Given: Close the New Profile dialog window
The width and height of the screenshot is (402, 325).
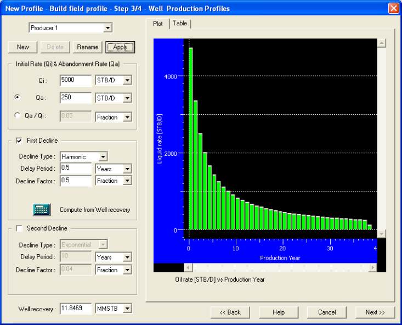Looking at the screenshot, I should [393, 8].
